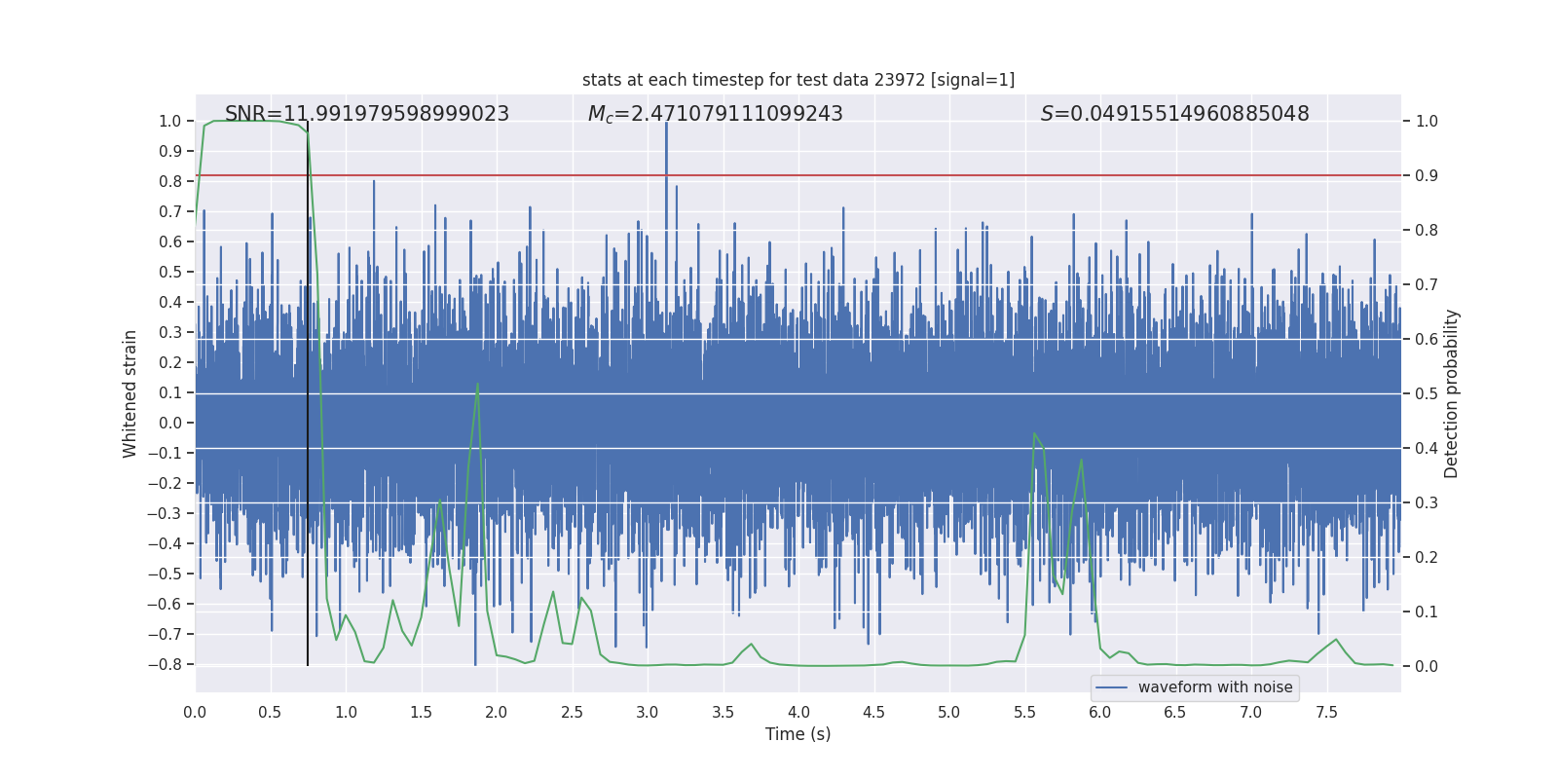1558x779 pixels.
Task: Click the 'Time (s)' x-axis label
Action: click(798, 734)
